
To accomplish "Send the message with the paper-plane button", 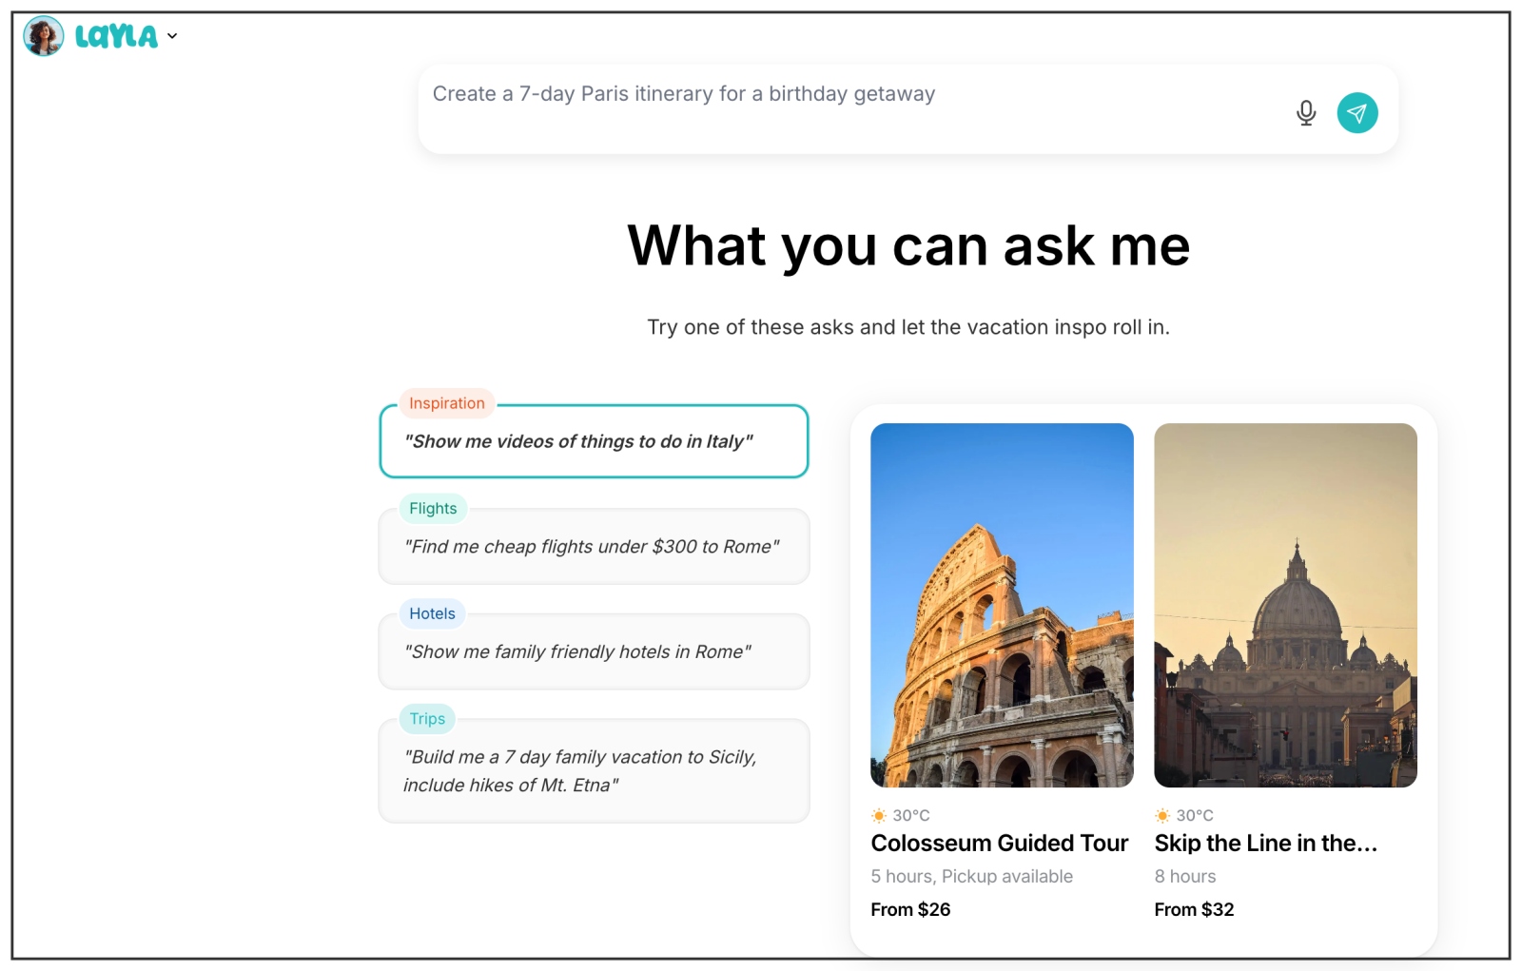I will pyautogui.click(x=1357, y=113).
